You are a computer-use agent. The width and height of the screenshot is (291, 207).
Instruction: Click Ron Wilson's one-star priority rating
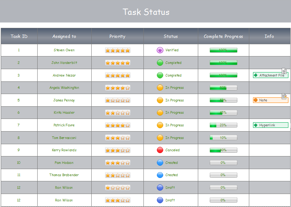(118, 188)
